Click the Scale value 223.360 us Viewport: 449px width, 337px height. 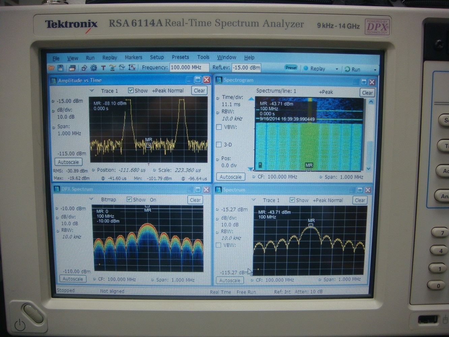pyautogui.click(x=188, y=170)
